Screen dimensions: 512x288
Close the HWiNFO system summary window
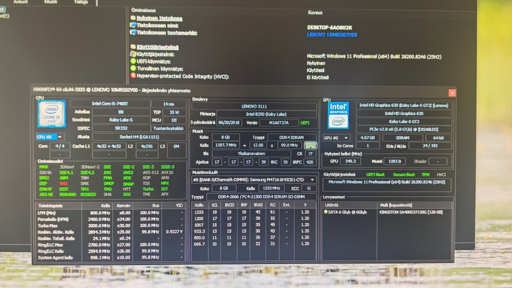(452, 93)
